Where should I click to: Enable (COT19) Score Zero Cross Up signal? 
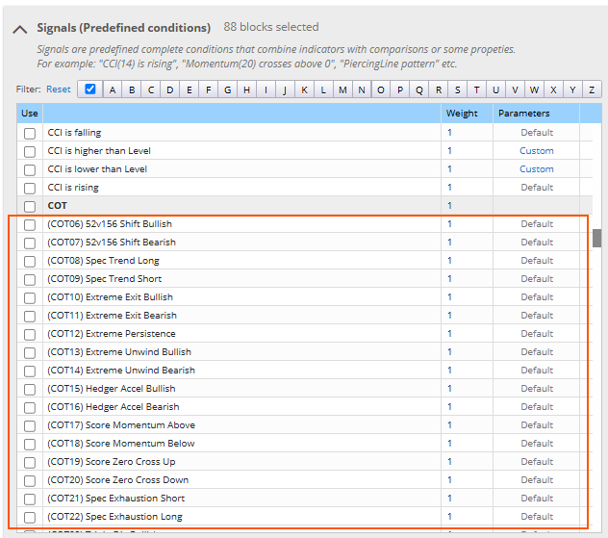[30, 462]
